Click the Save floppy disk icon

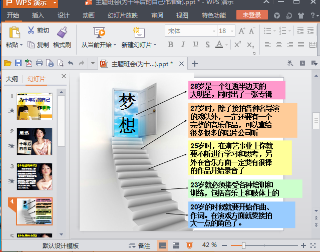18,63
